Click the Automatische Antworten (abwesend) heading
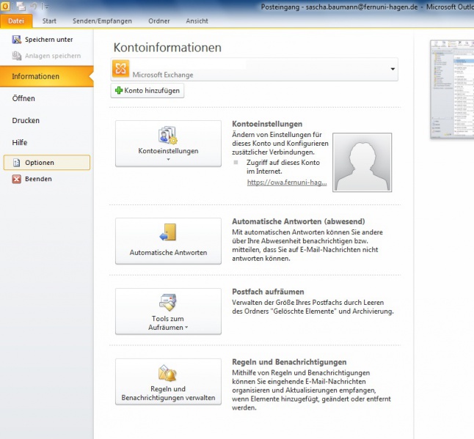 point(299,221)
